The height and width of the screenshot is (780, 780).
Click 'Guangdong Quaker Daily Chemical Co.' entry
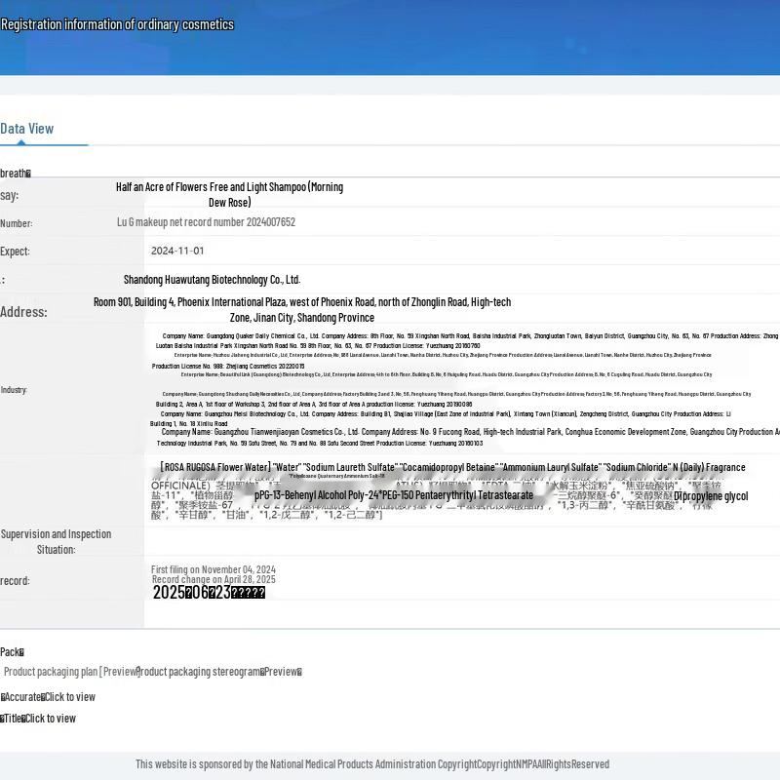tap(466, 340)
